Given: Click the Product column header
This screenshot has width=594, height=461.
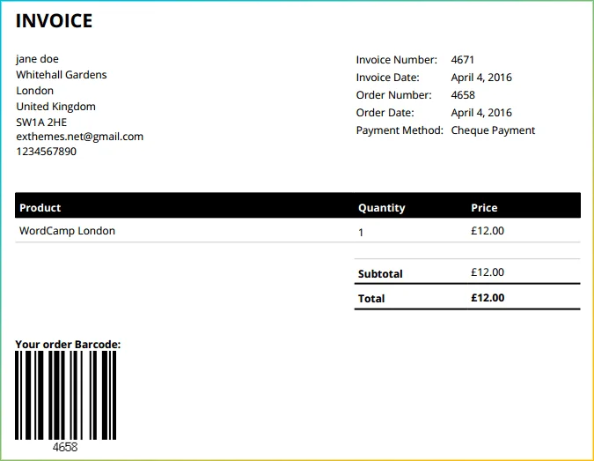Looking at the screenshot, I should (40, 208).
